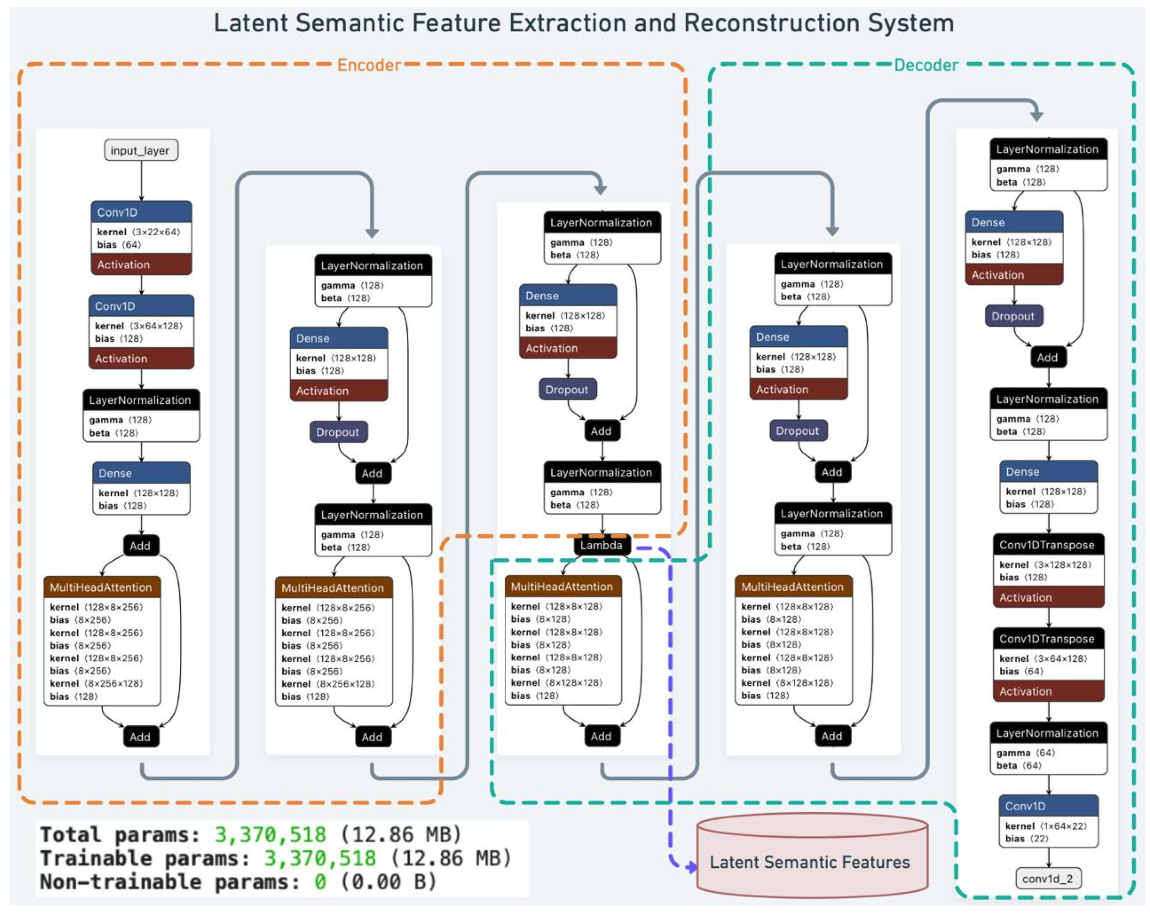Click the Encoder group label
This screenshot has height=916, width=1150.
point(369,65)
